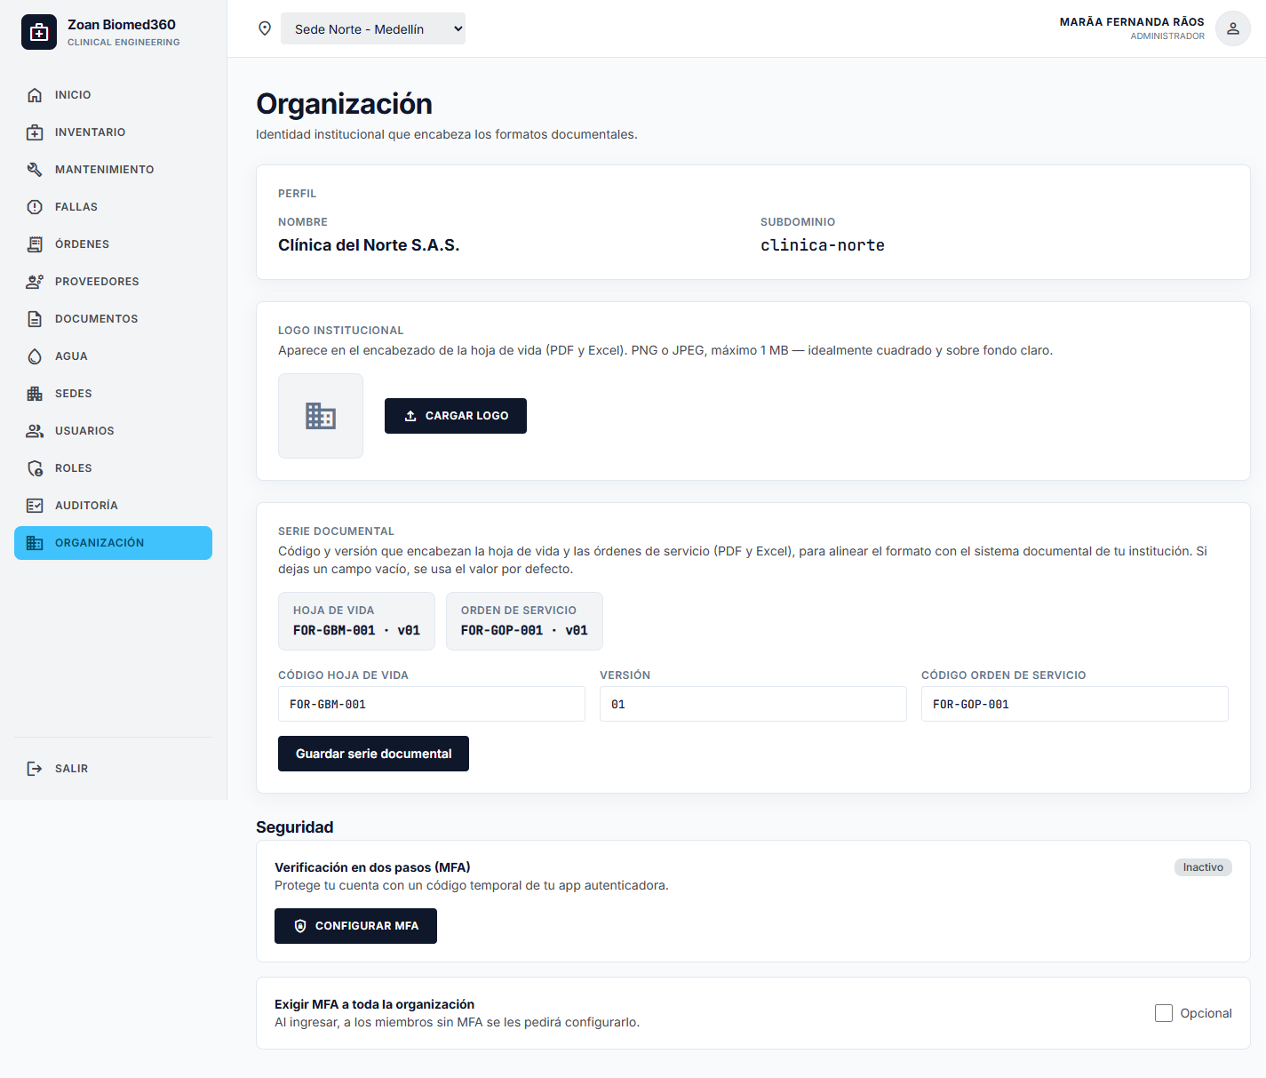This screenshot has height=1078, width=1266.
Task: Click the location pin icon in the header
Action: click(265, 28)
